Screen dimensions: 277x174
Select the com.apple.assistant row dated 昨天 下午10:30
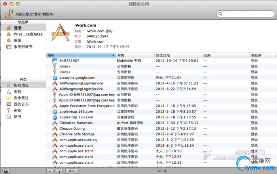tap(161, 151)
